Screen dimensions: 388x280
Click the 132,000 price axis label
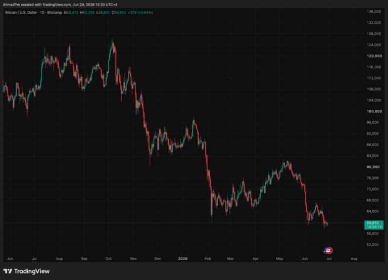[x=374, y=23]
